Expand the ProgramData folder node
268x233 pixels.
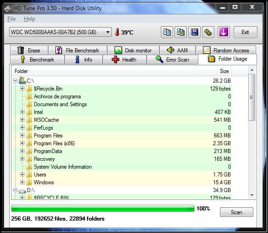point(22,151)
